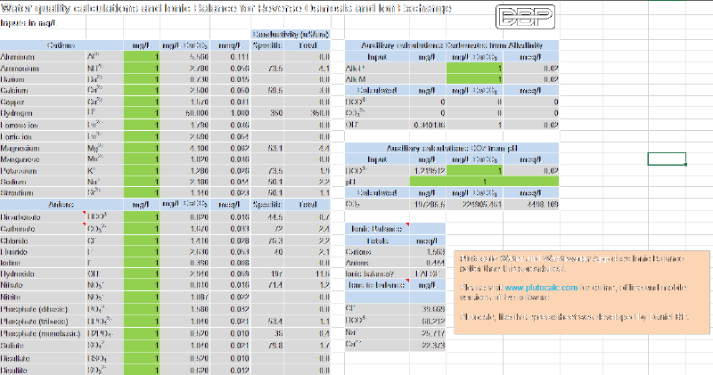This screenshot has width=713, height=375.
Task: Select the 'Cations' header cell
Action: pyautogui.click(x=61, y=45)
